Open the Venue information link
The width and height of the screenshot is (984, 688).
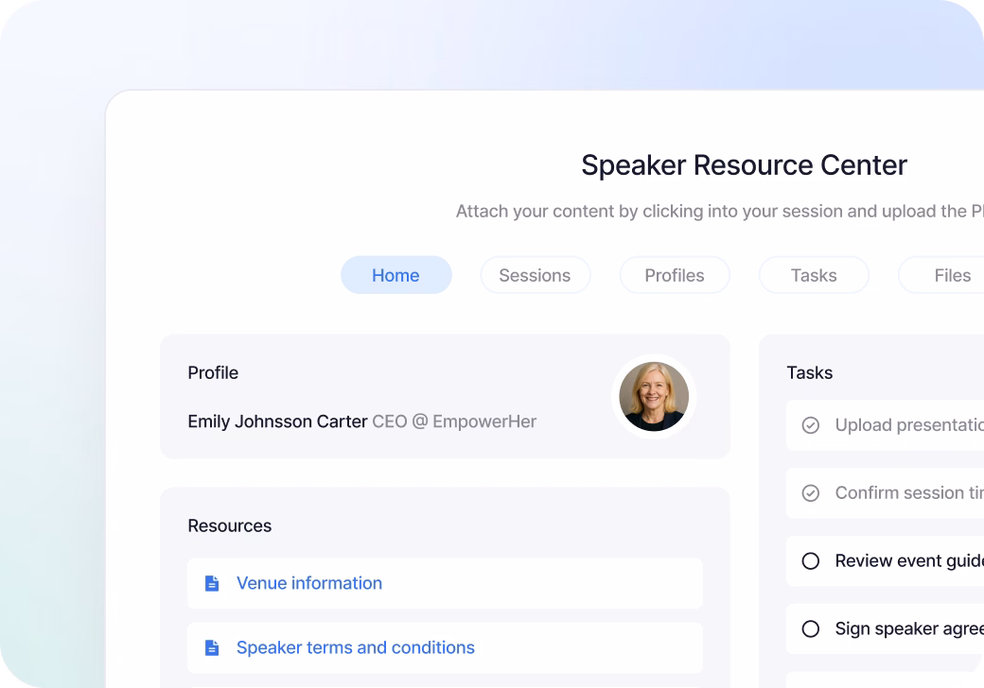pyautogui.click(x=309, y=583)
